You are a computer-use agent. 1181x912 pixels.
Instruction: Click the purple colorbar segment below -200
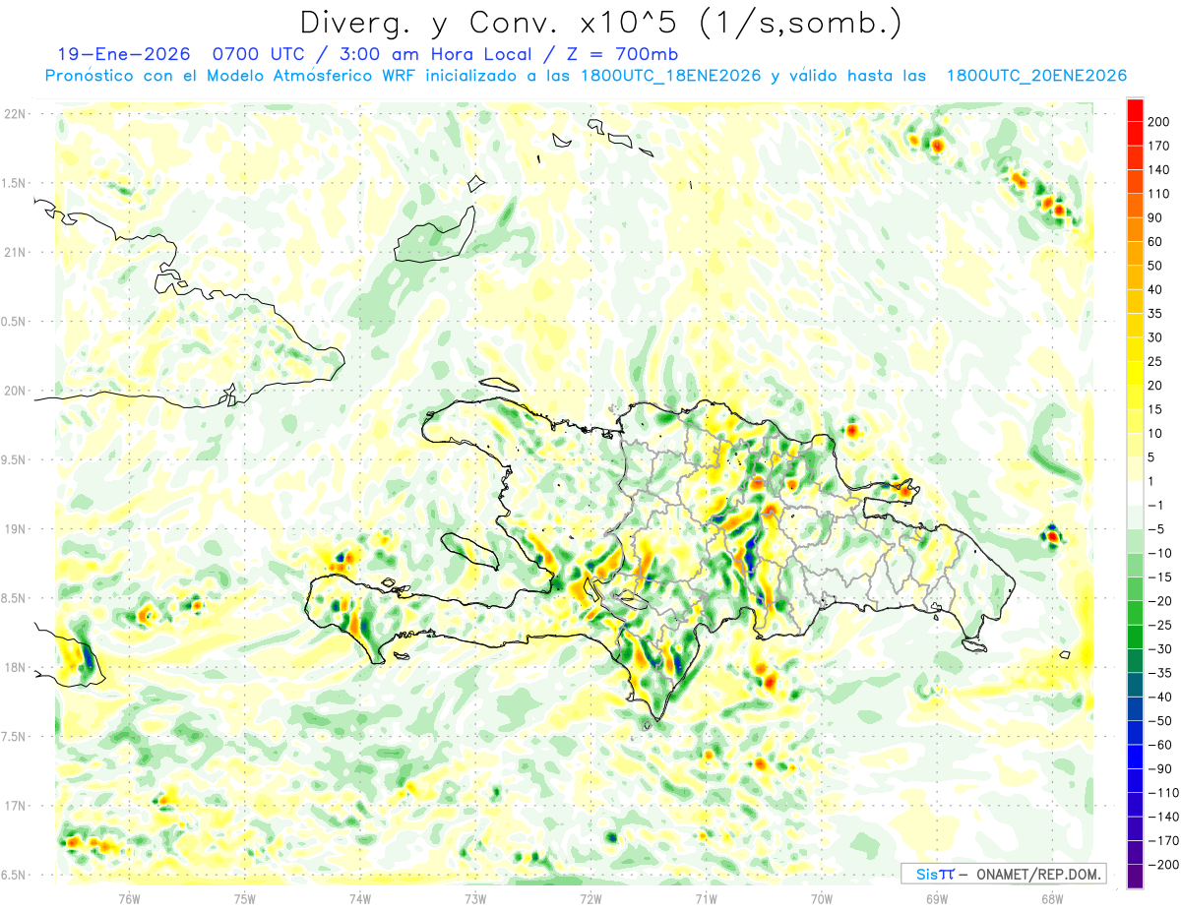point(1135,876)
